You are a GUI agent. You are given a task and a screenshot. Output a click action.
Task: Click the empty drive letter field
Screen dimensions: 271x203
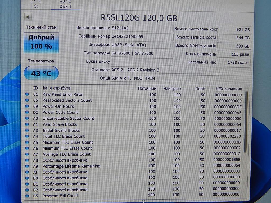(142, 62)
